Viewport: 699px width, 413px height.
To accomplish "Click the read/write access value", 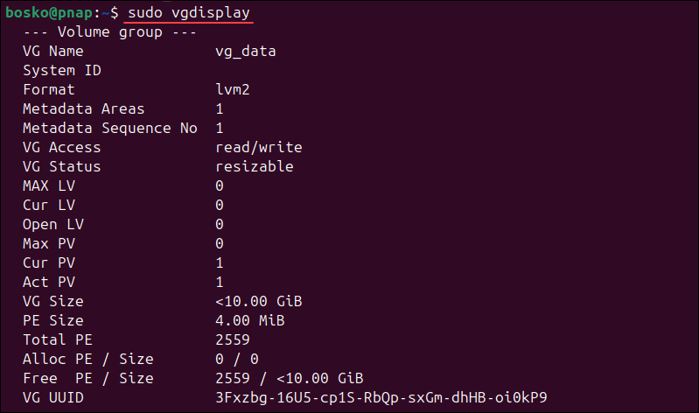I will point(259,147).
